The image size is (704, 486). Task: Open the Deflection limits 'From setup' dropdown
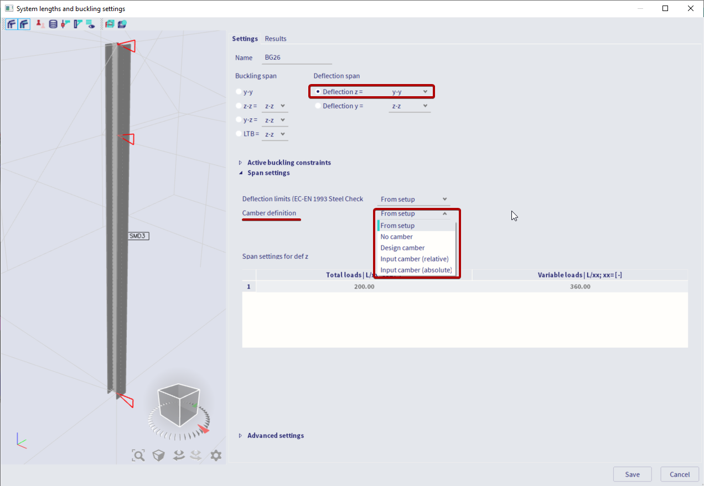click(413, 199)
